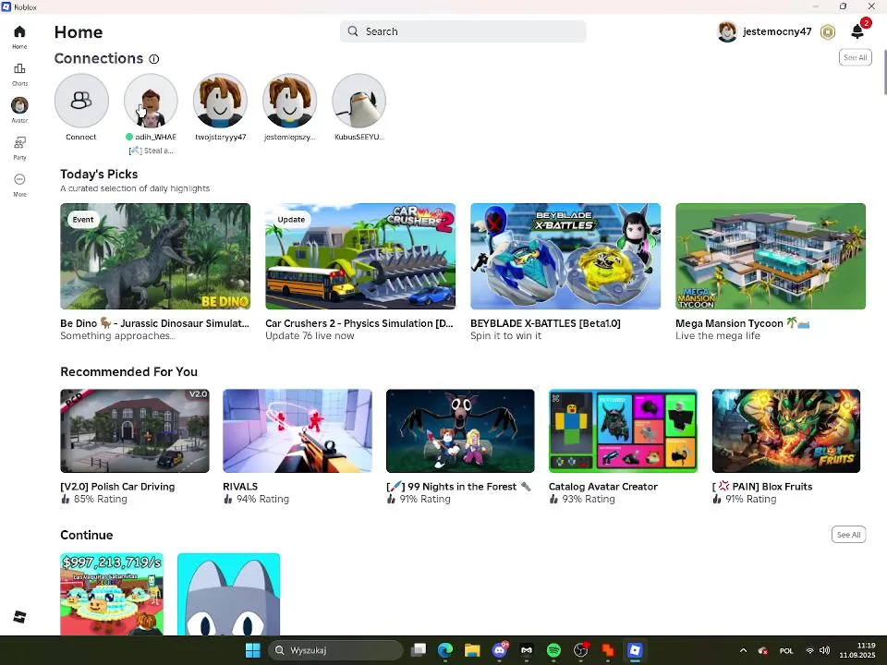Open Mega Mansion Tycoon thumbnail
The height and width of the screenshot is (665, 887).
771,256
